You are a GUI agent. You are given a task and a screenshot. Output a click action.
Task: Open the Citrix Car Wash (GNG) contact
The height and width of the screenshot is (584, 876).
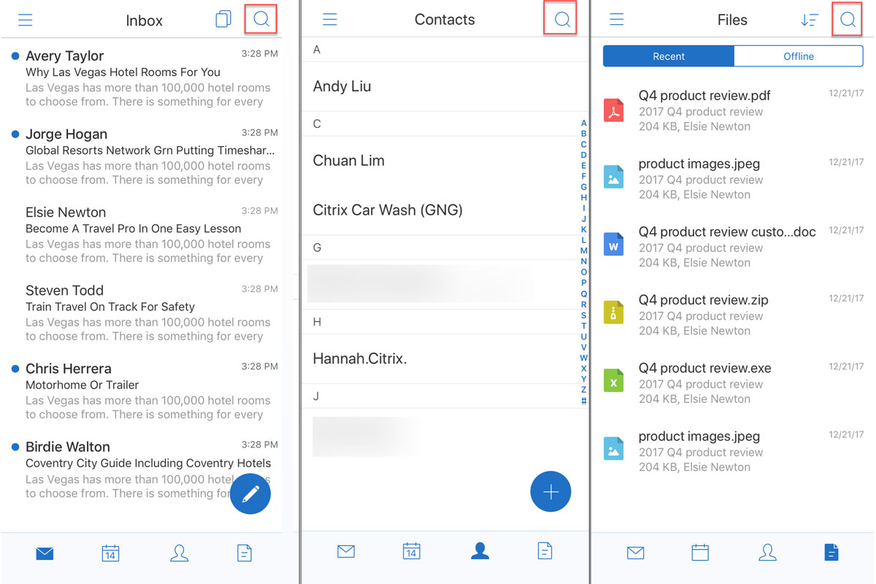(388, 210)
